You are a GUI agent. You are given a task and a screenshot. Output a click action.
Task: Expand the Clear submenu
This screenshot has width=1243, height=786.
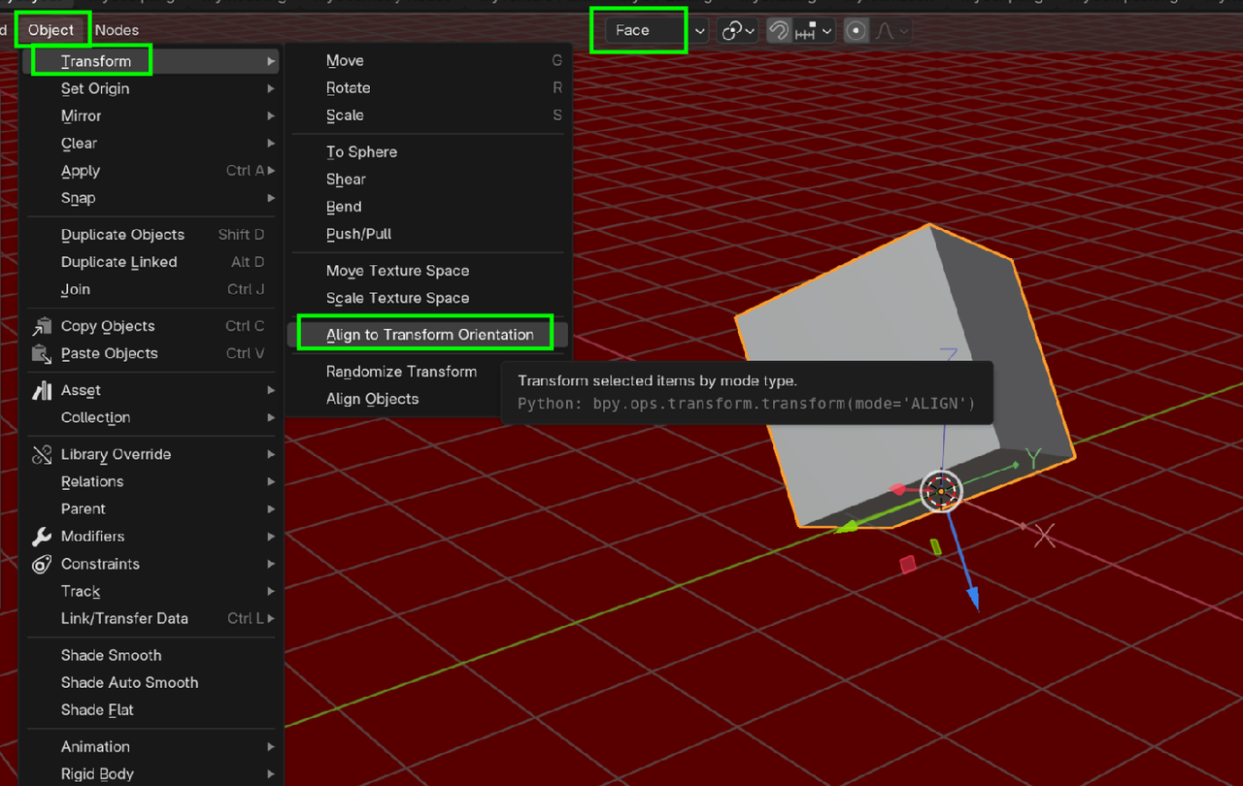point(152,144)
